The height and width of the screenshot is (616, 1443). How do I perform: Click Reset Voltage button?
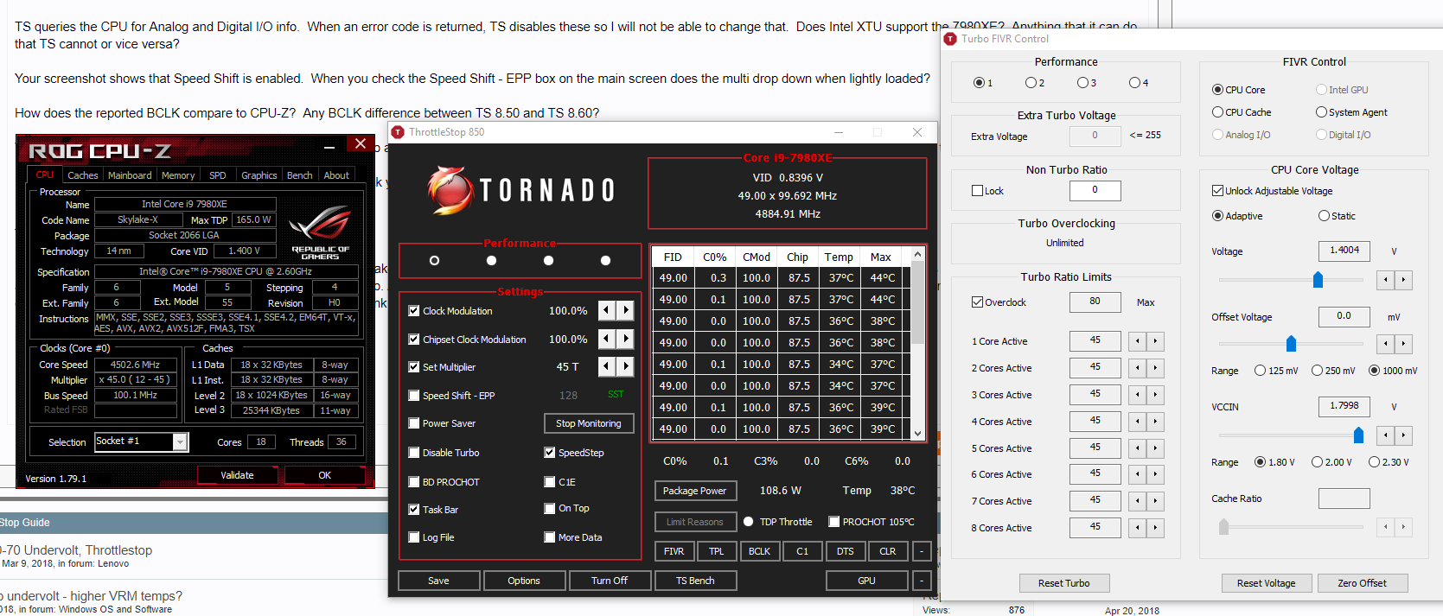[x=1267, y=583]
